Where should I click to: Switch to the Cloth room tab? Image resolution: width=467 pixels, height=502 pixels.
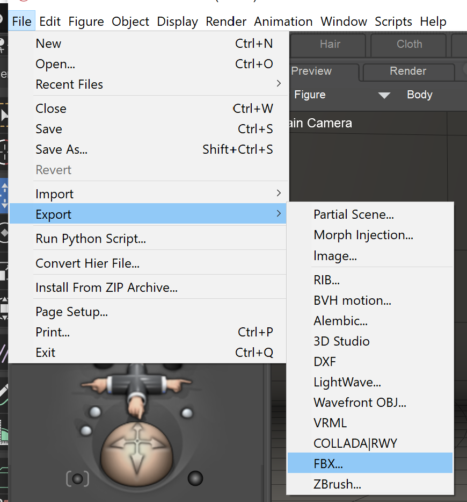[409, 45]
